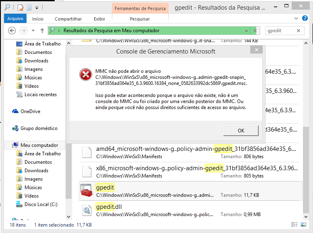Viewport: 313px width, 233px height.
Task: Open the Compartilhar ribbon tab
Action: (68, 19)
